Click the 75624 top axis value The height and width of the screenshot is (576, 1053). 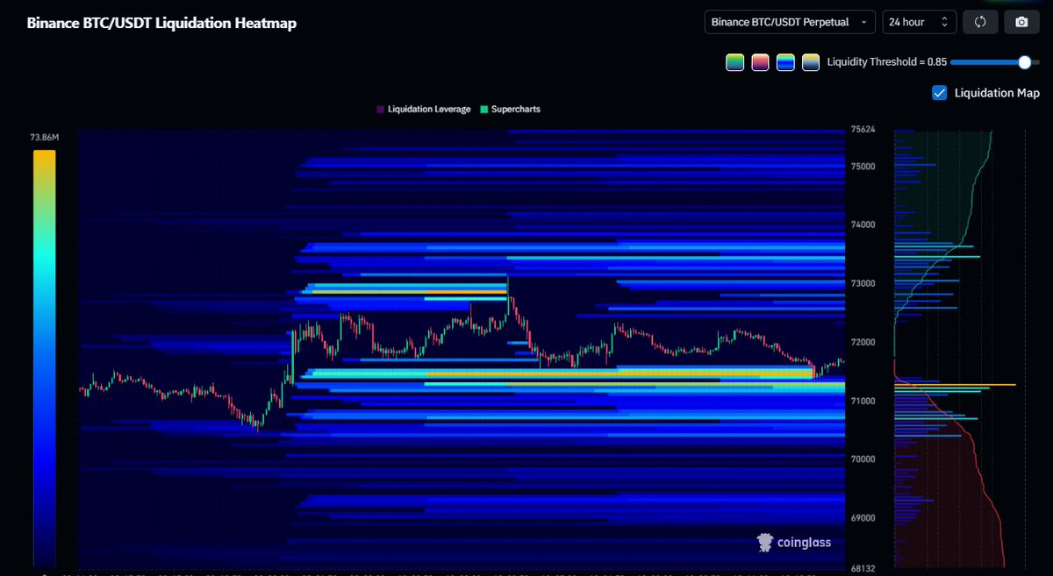(863, 130)
